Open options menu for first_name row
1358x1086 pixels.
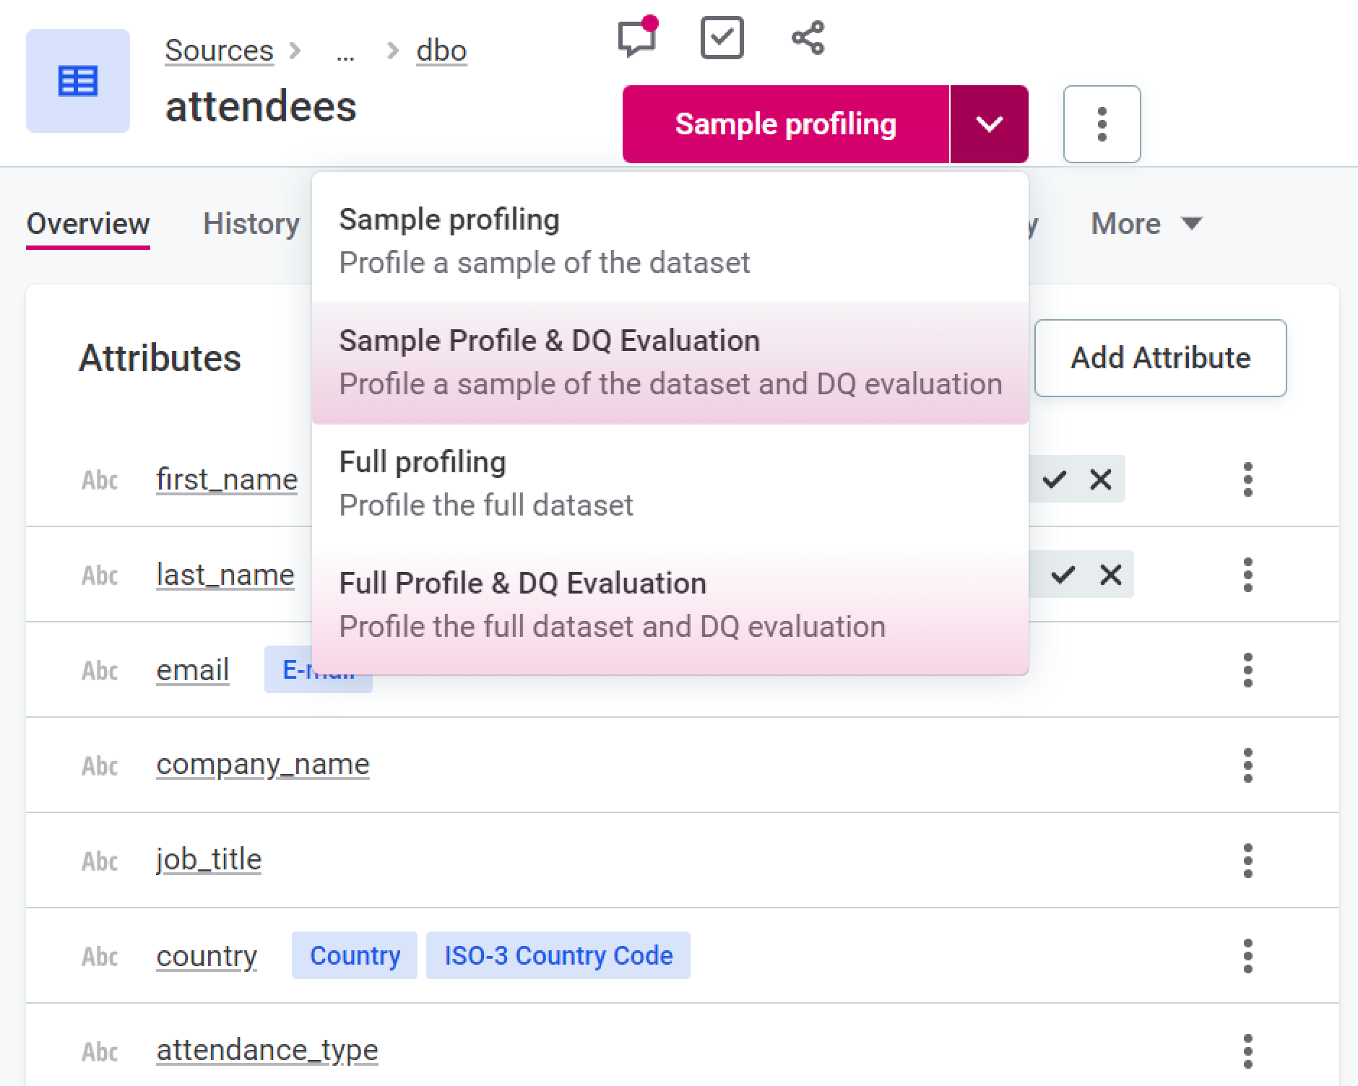pos(1247,479)
